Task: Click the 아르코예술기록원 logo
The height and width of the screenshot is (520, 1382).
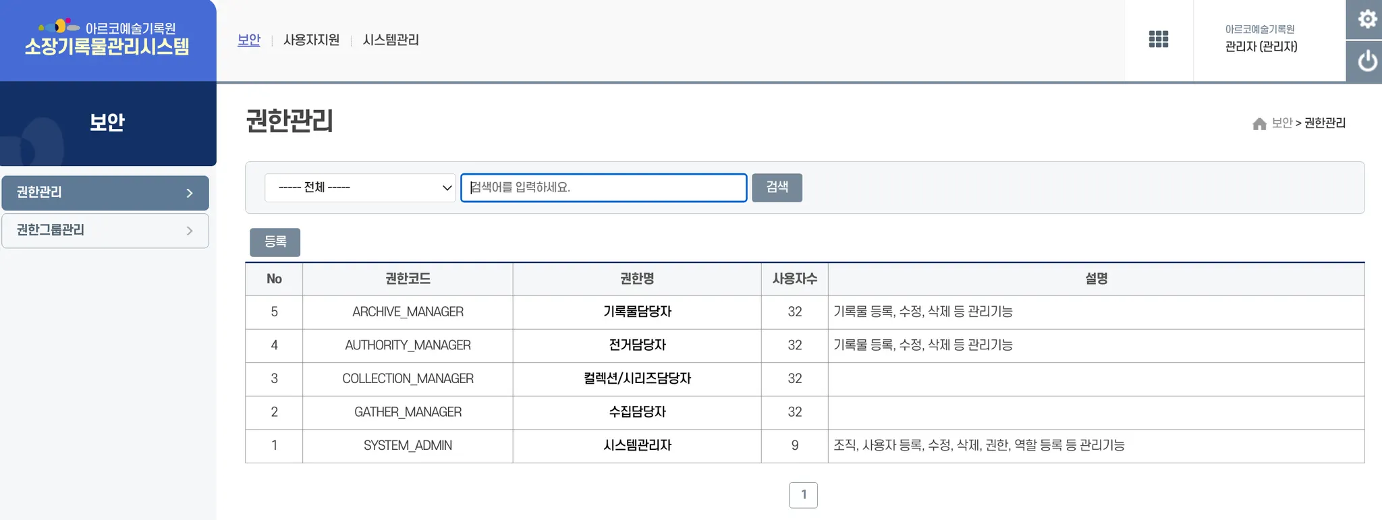Action: (x=107, y=38)
